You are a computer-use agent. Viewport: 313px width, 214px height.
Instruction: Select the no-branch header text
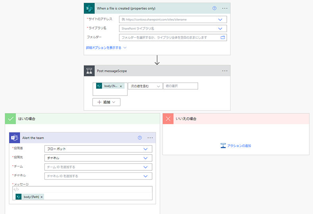coord(186,119)
